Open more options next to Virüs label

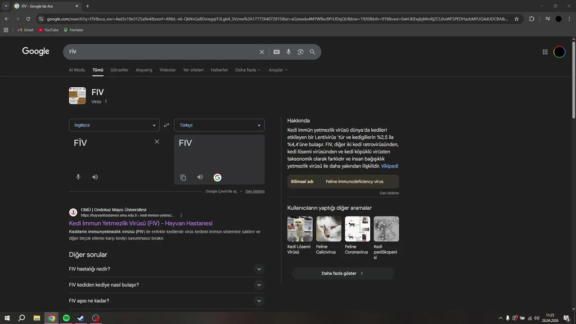point(106,102)
